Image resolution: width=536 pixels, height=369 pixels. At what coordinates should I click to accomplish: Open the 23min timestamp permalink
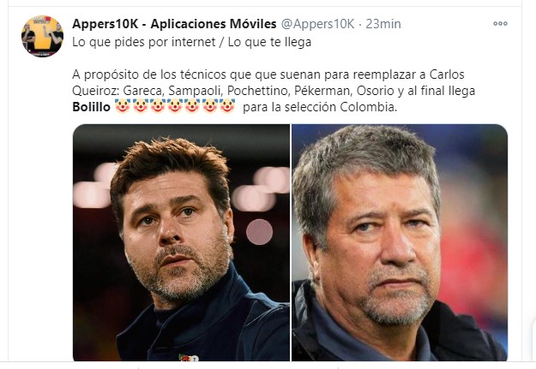pyautogui.click(x=383, y=24)
